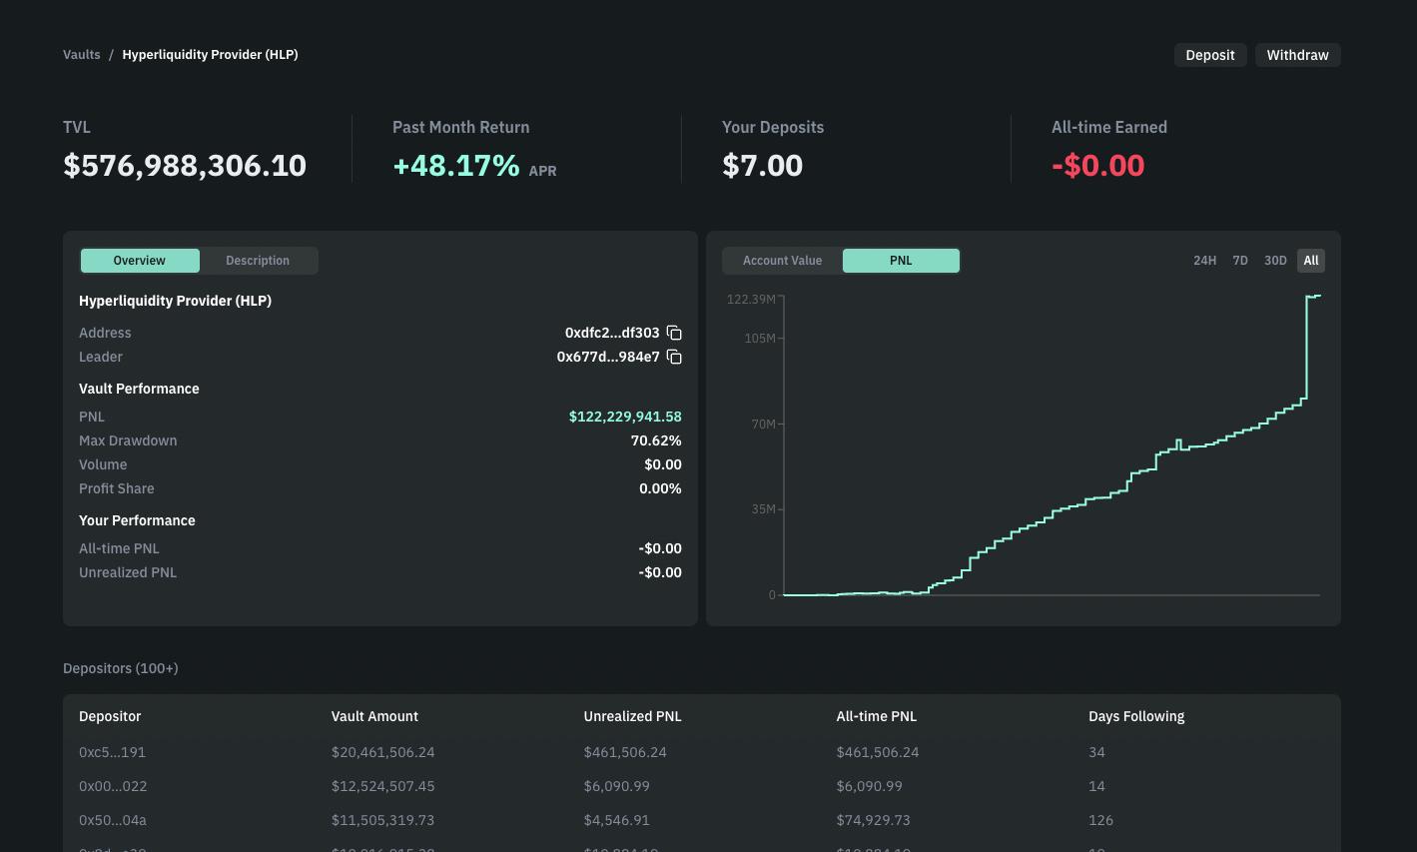The height and width of the screenshot is (852, 1417).
Task: Click the Vault Amount column header
Action: tap(374, 716)
